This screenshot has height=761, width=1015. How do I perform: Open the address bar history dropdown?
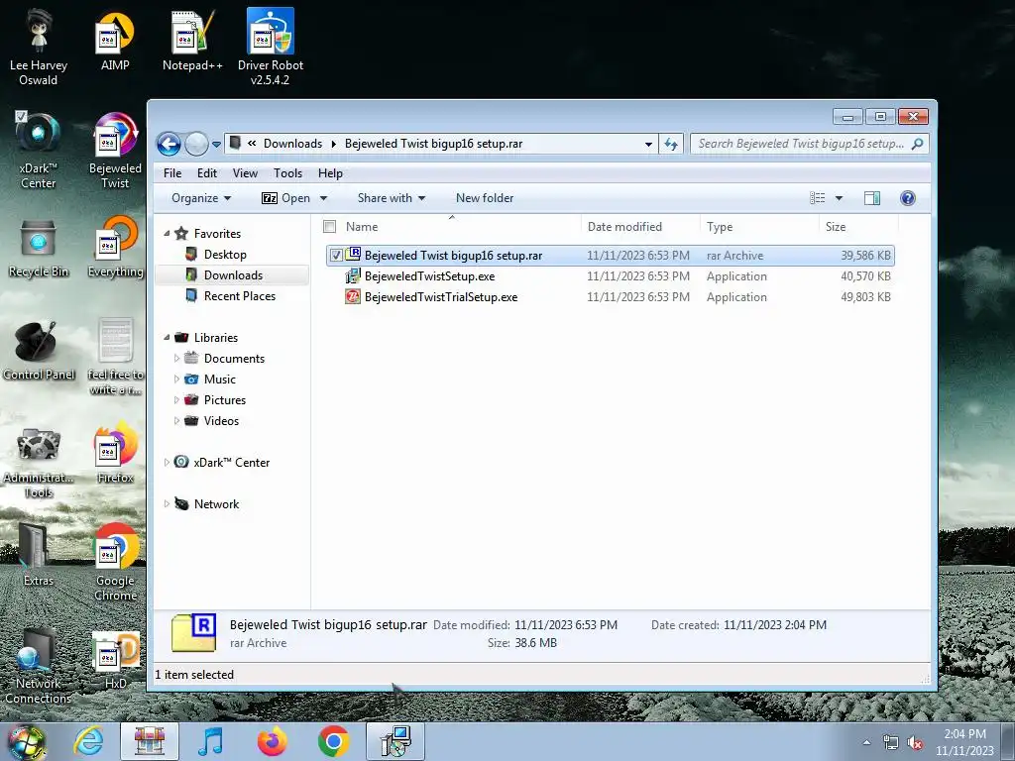(x=648, y=145)
